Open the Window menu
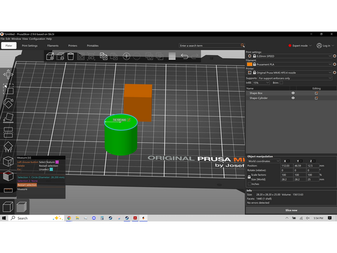 [x=16, y=39]
